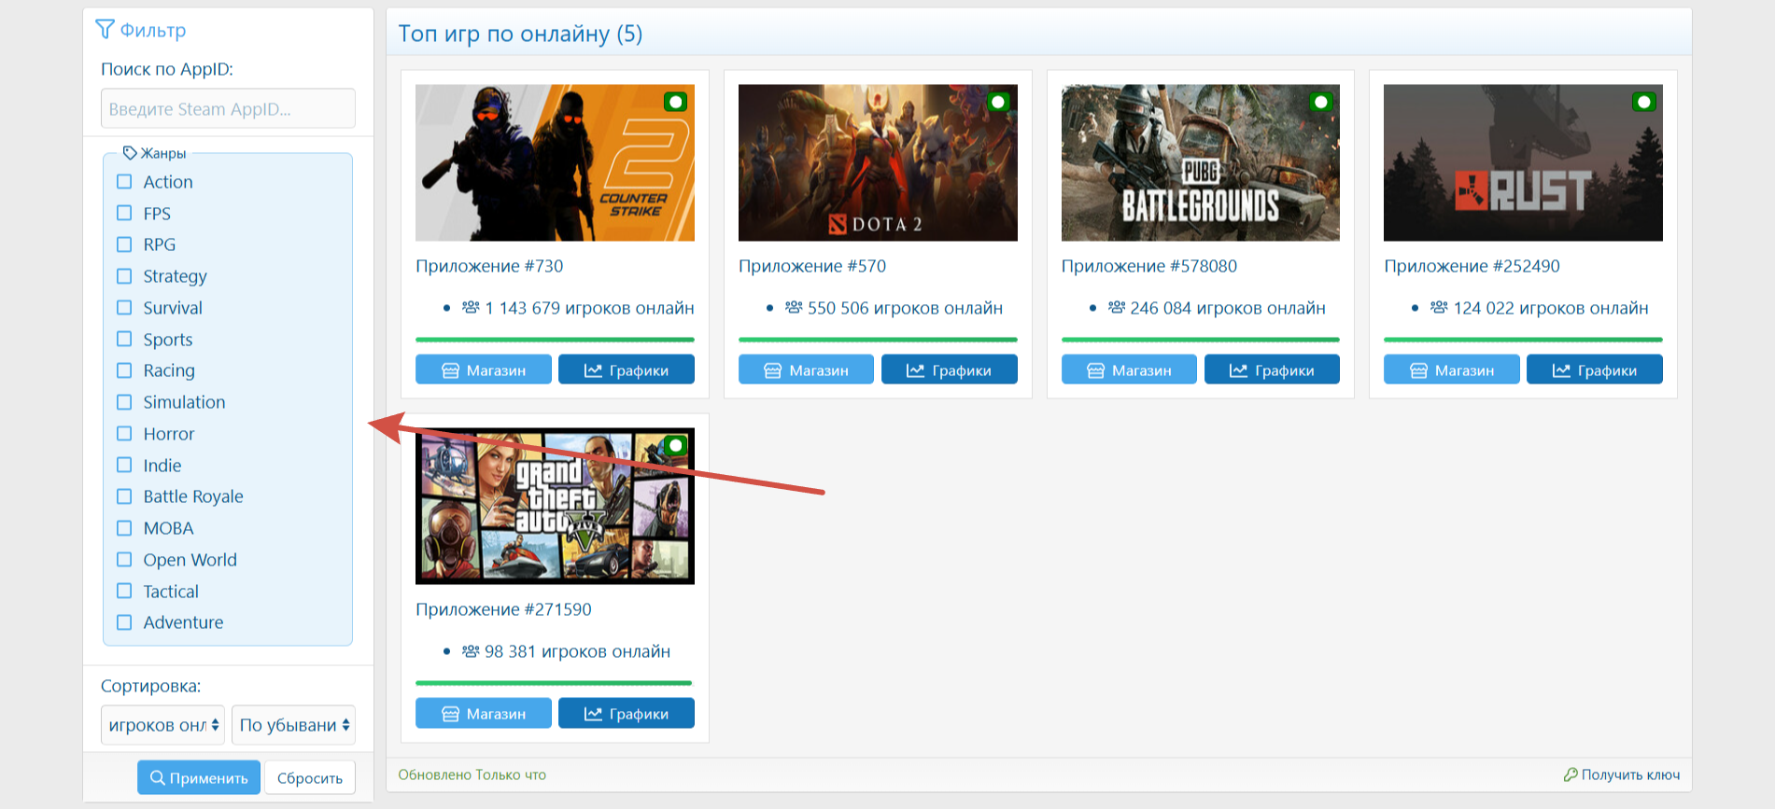This screenshot has height=809, width=1775.
Task: Click the key icon near Получить ключ
Action: coord(1571,774)
